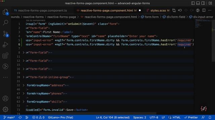Screen dimensions: 215x120
Task: Open the Explorer view in activity bar
Action: (x=5, y=12)
